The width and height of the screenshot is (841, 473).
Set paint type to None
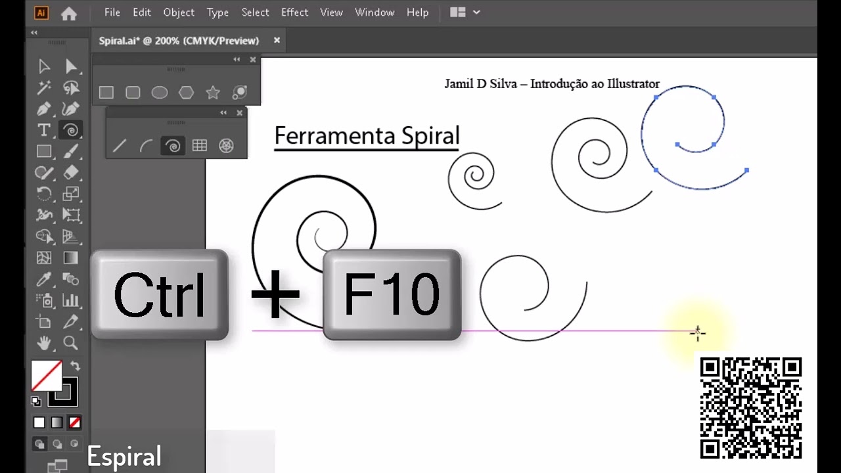[75, 422]
